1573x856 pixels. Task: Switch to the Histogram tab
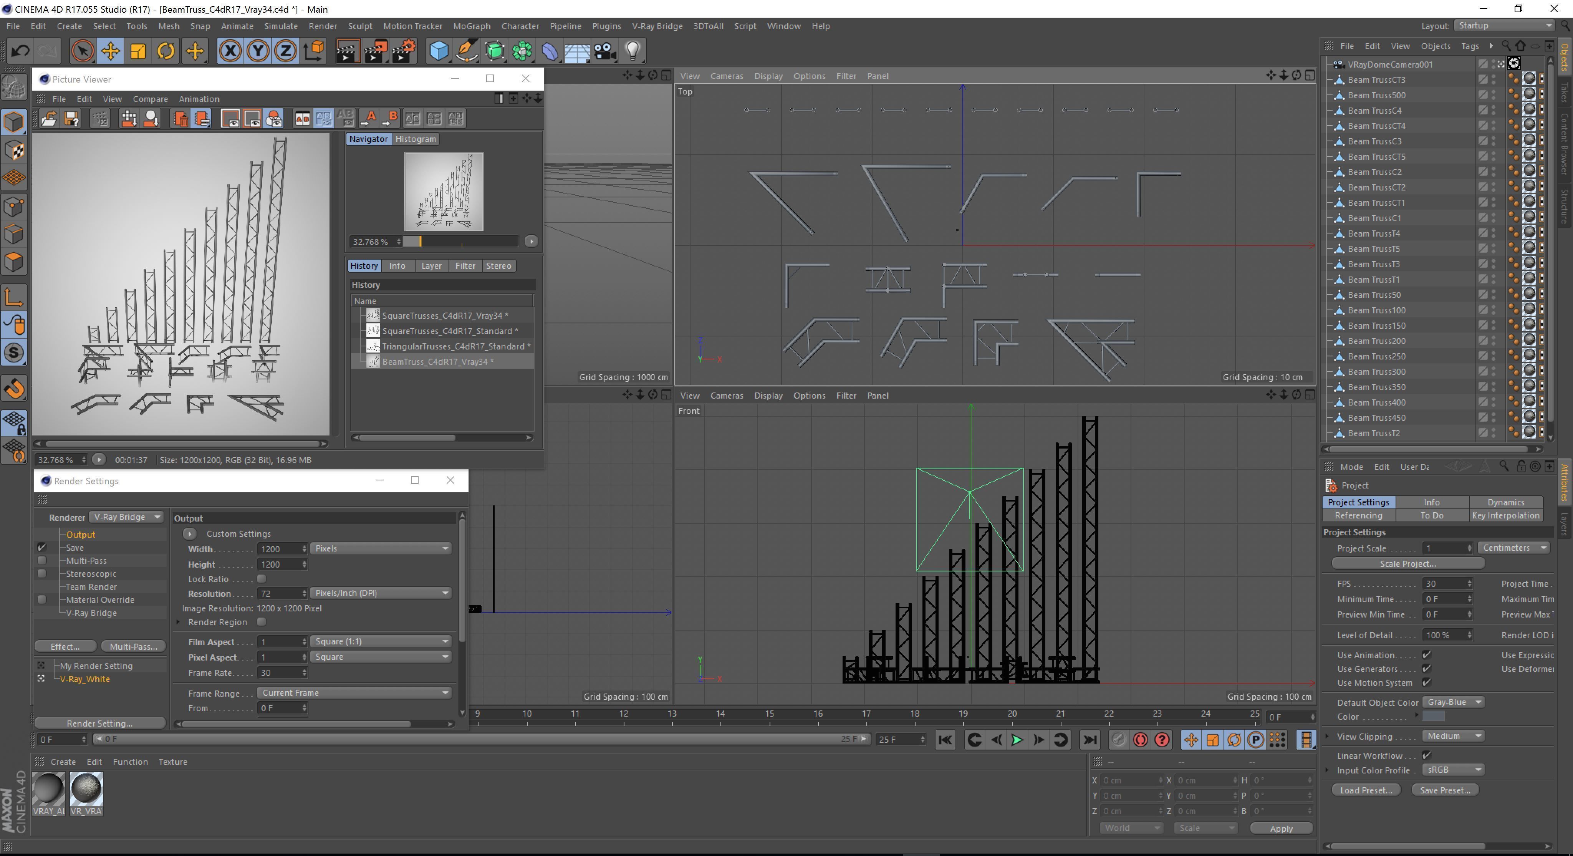pos(415,139)
